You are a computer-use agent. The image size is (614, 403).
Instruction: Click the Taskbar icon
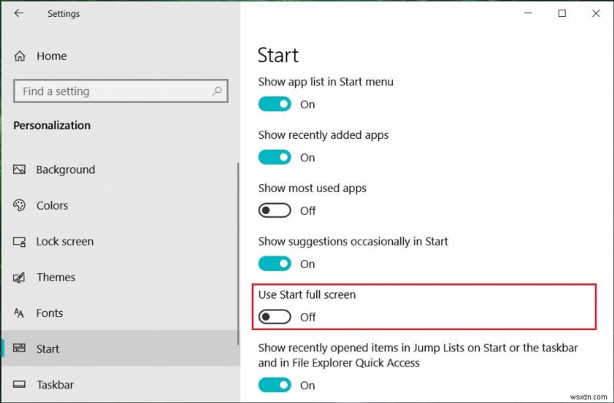tap(19, 385)
